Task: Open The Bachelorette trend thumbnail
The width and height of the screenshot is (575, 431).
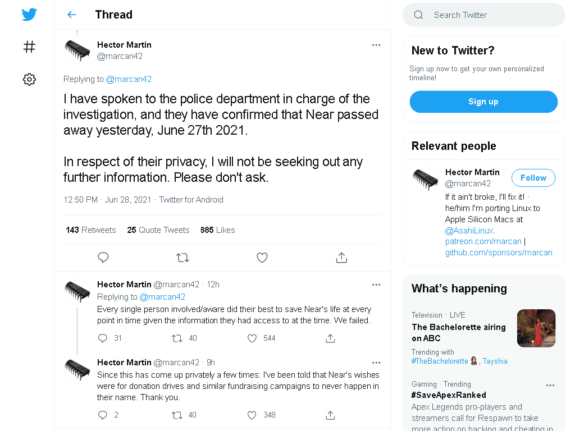Action: click(x=536, y=328)
